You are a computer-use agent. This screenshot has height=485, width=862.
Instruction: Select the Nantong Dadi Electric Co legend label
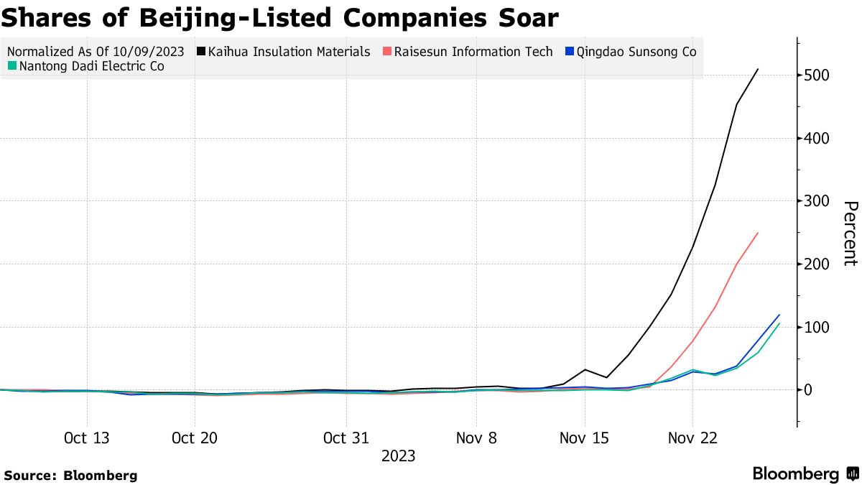91,66
